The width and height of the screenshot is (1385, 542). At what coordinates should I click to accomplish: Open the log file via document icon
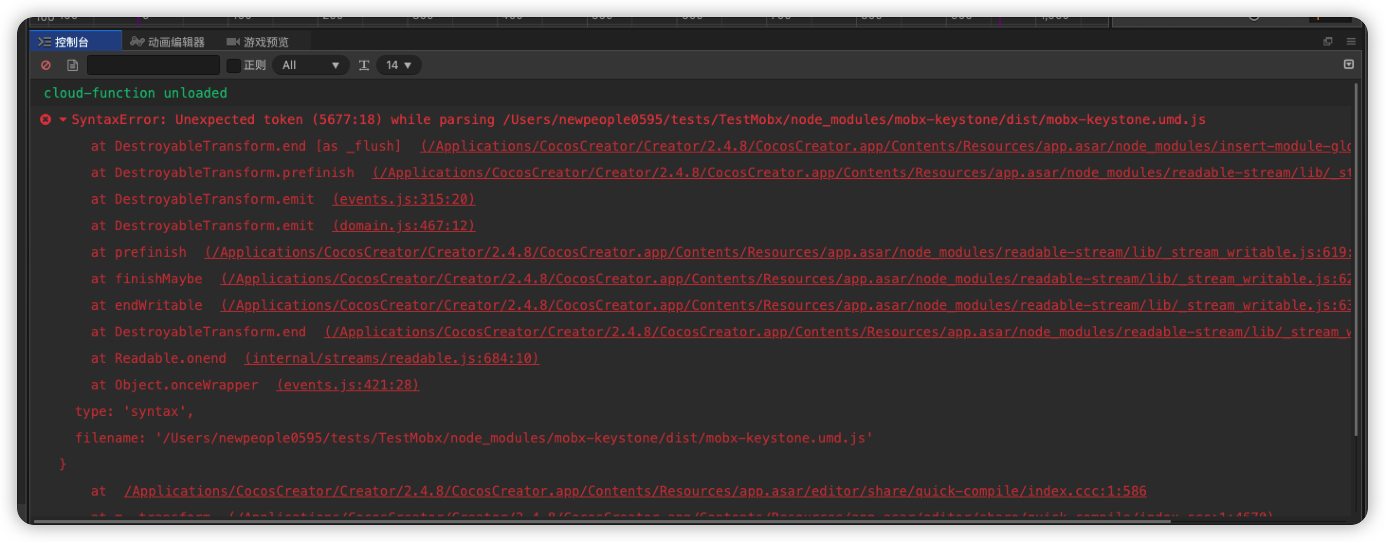(x=72, y=65)
